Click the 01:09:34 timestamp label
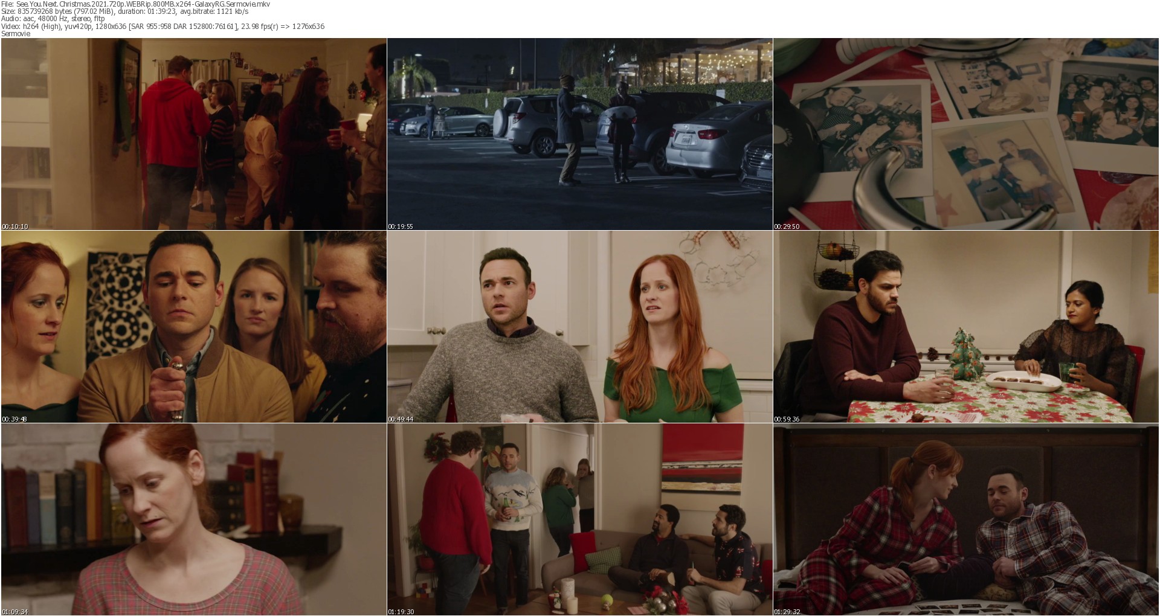This screenshot has width=1160, height=616. coord(15,612)
